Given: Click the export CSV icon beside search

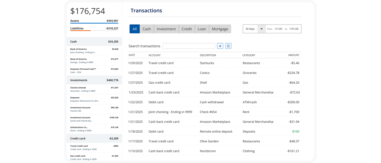Looking at the screenshot, I should point(228,46).
